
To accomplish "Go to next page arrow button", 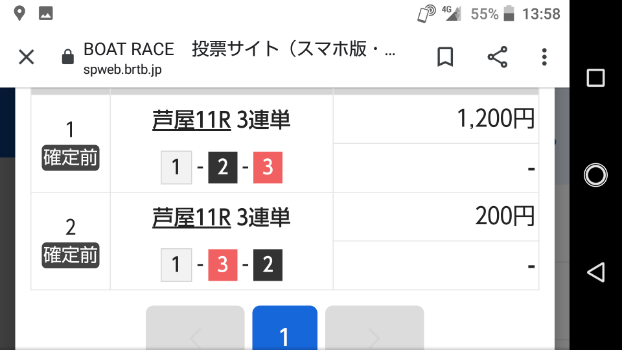I will [x=374, y=328].
